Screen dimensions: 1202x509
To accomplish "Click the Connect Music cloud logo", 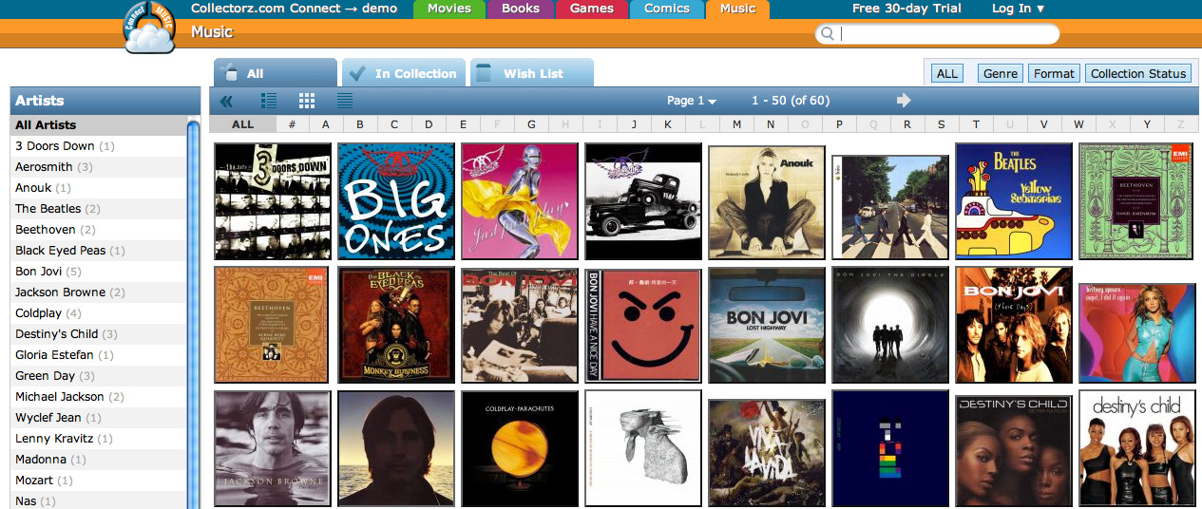I will pyautogui.click(x=149, y=28).
